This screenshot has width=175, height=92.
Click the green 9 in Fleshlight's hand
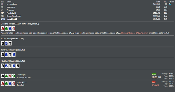(x=13, y=76)
